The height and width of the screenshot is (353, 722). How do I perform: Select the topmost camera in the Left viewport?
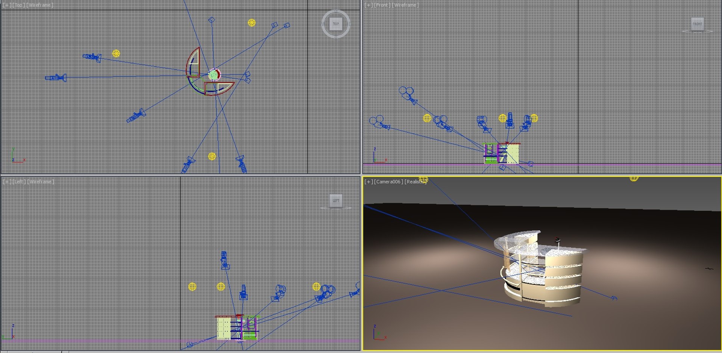point(224,260)
